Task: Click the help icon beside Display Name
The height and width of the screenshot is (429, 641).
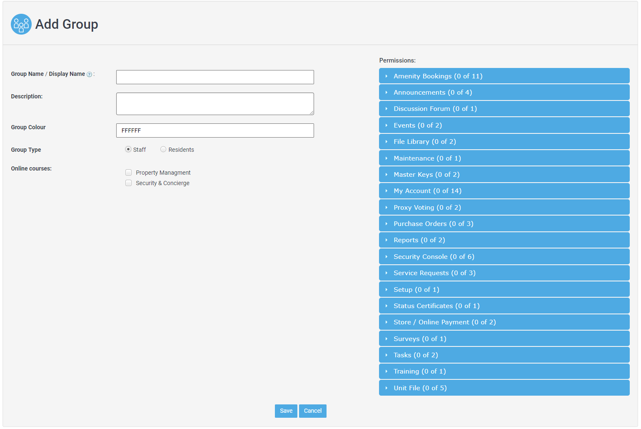Action: [x=89, y=74]
